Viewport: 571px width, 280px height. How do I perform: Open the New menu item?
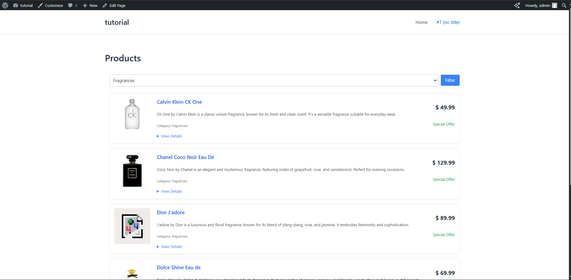tap(93, 5)
